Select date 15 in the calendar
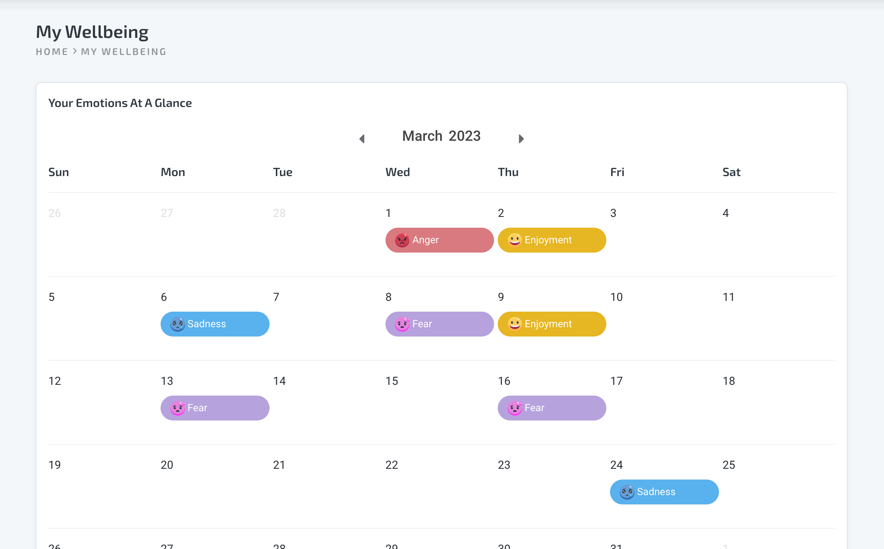This screenshot has width=884, height=549. (x=392, y=381)
